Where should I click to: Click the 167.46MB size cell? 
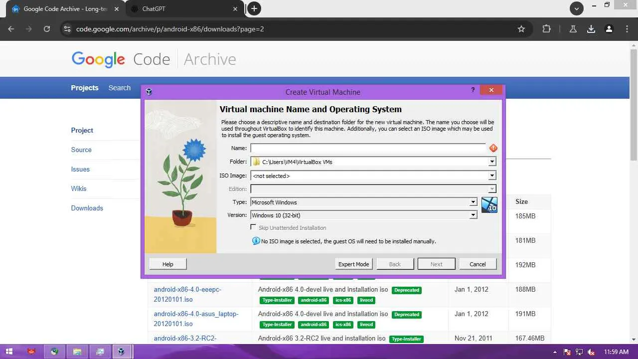point(530,338)
